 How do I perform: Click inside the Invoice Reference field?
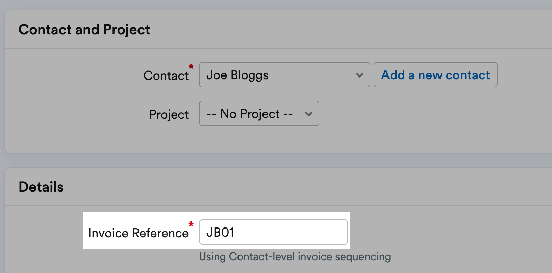point(273,232)
